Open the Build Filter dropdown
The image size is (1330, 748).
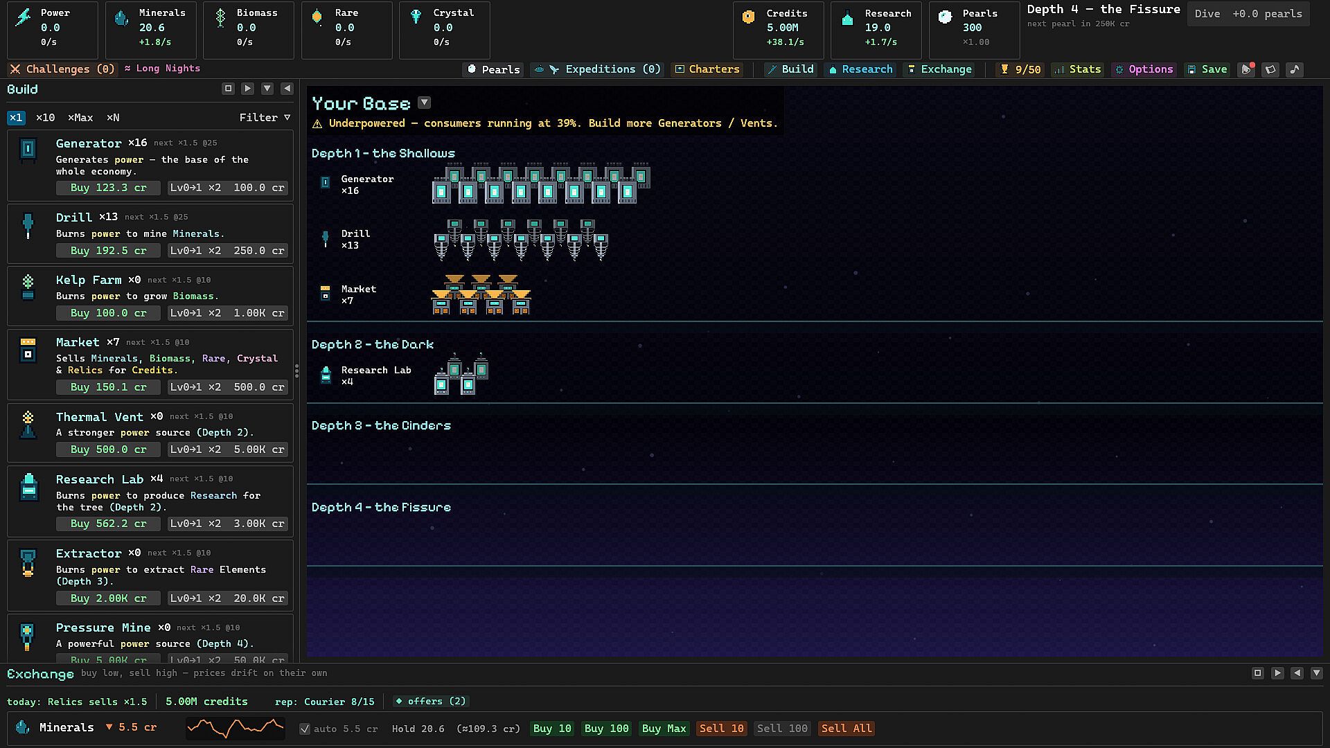265,118
